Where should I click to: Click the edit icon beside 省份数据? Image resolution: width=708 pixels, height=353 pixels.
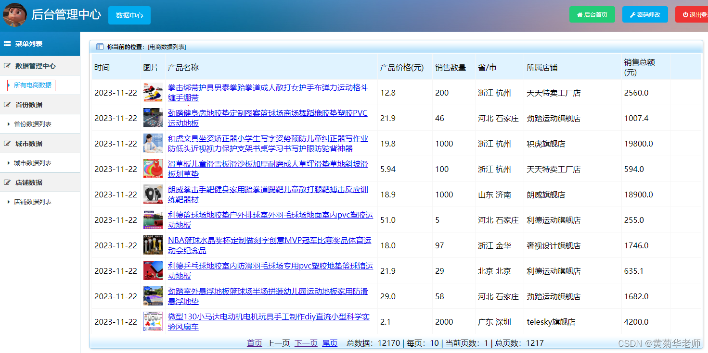(x=7, y=105)
